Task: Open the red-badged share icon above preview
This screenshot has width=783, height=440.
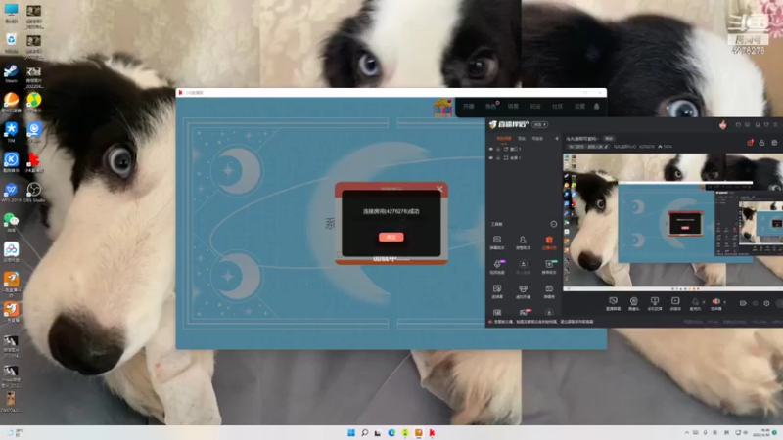Action: pyautogui.click(x=750, y=143)
